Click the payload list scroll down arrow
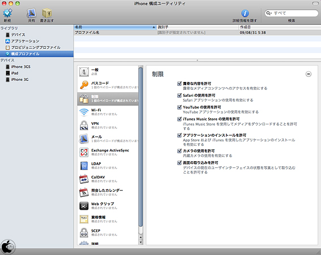Viewport: 321px width, 255px height. point(140,243)
